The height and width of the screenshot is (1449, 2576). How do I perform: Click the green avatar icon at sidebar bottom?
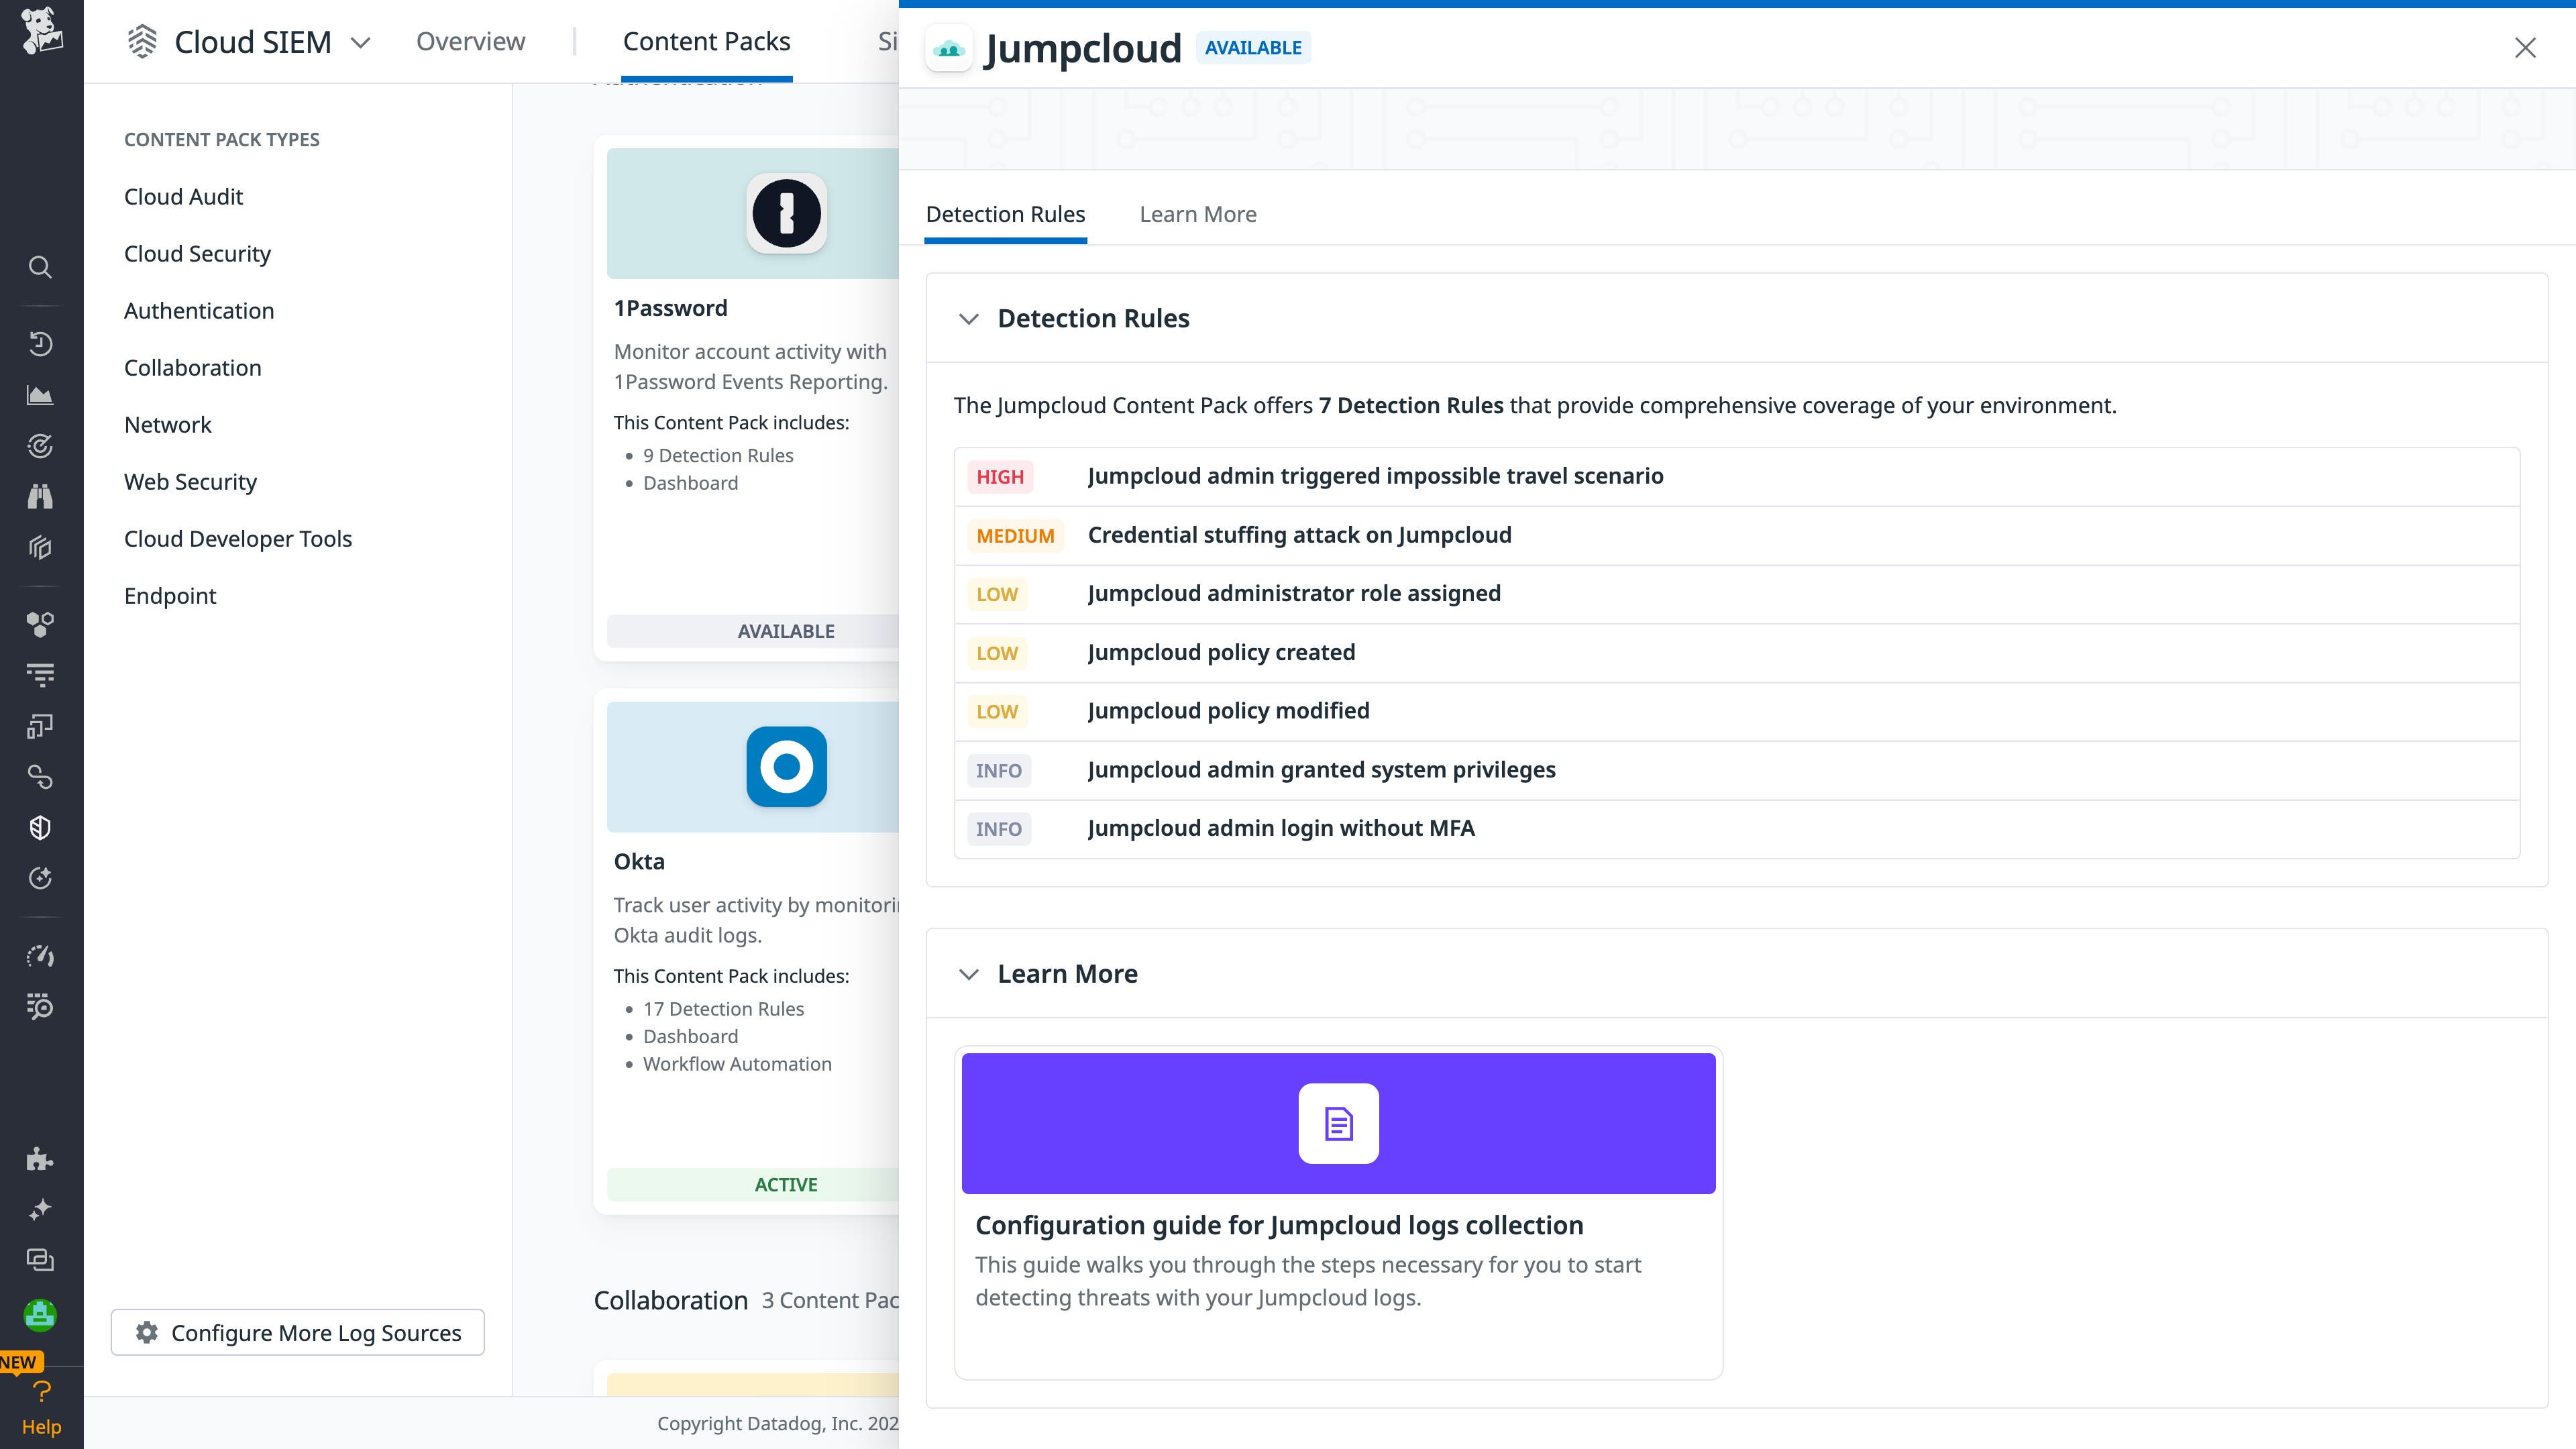point(40,1315)
